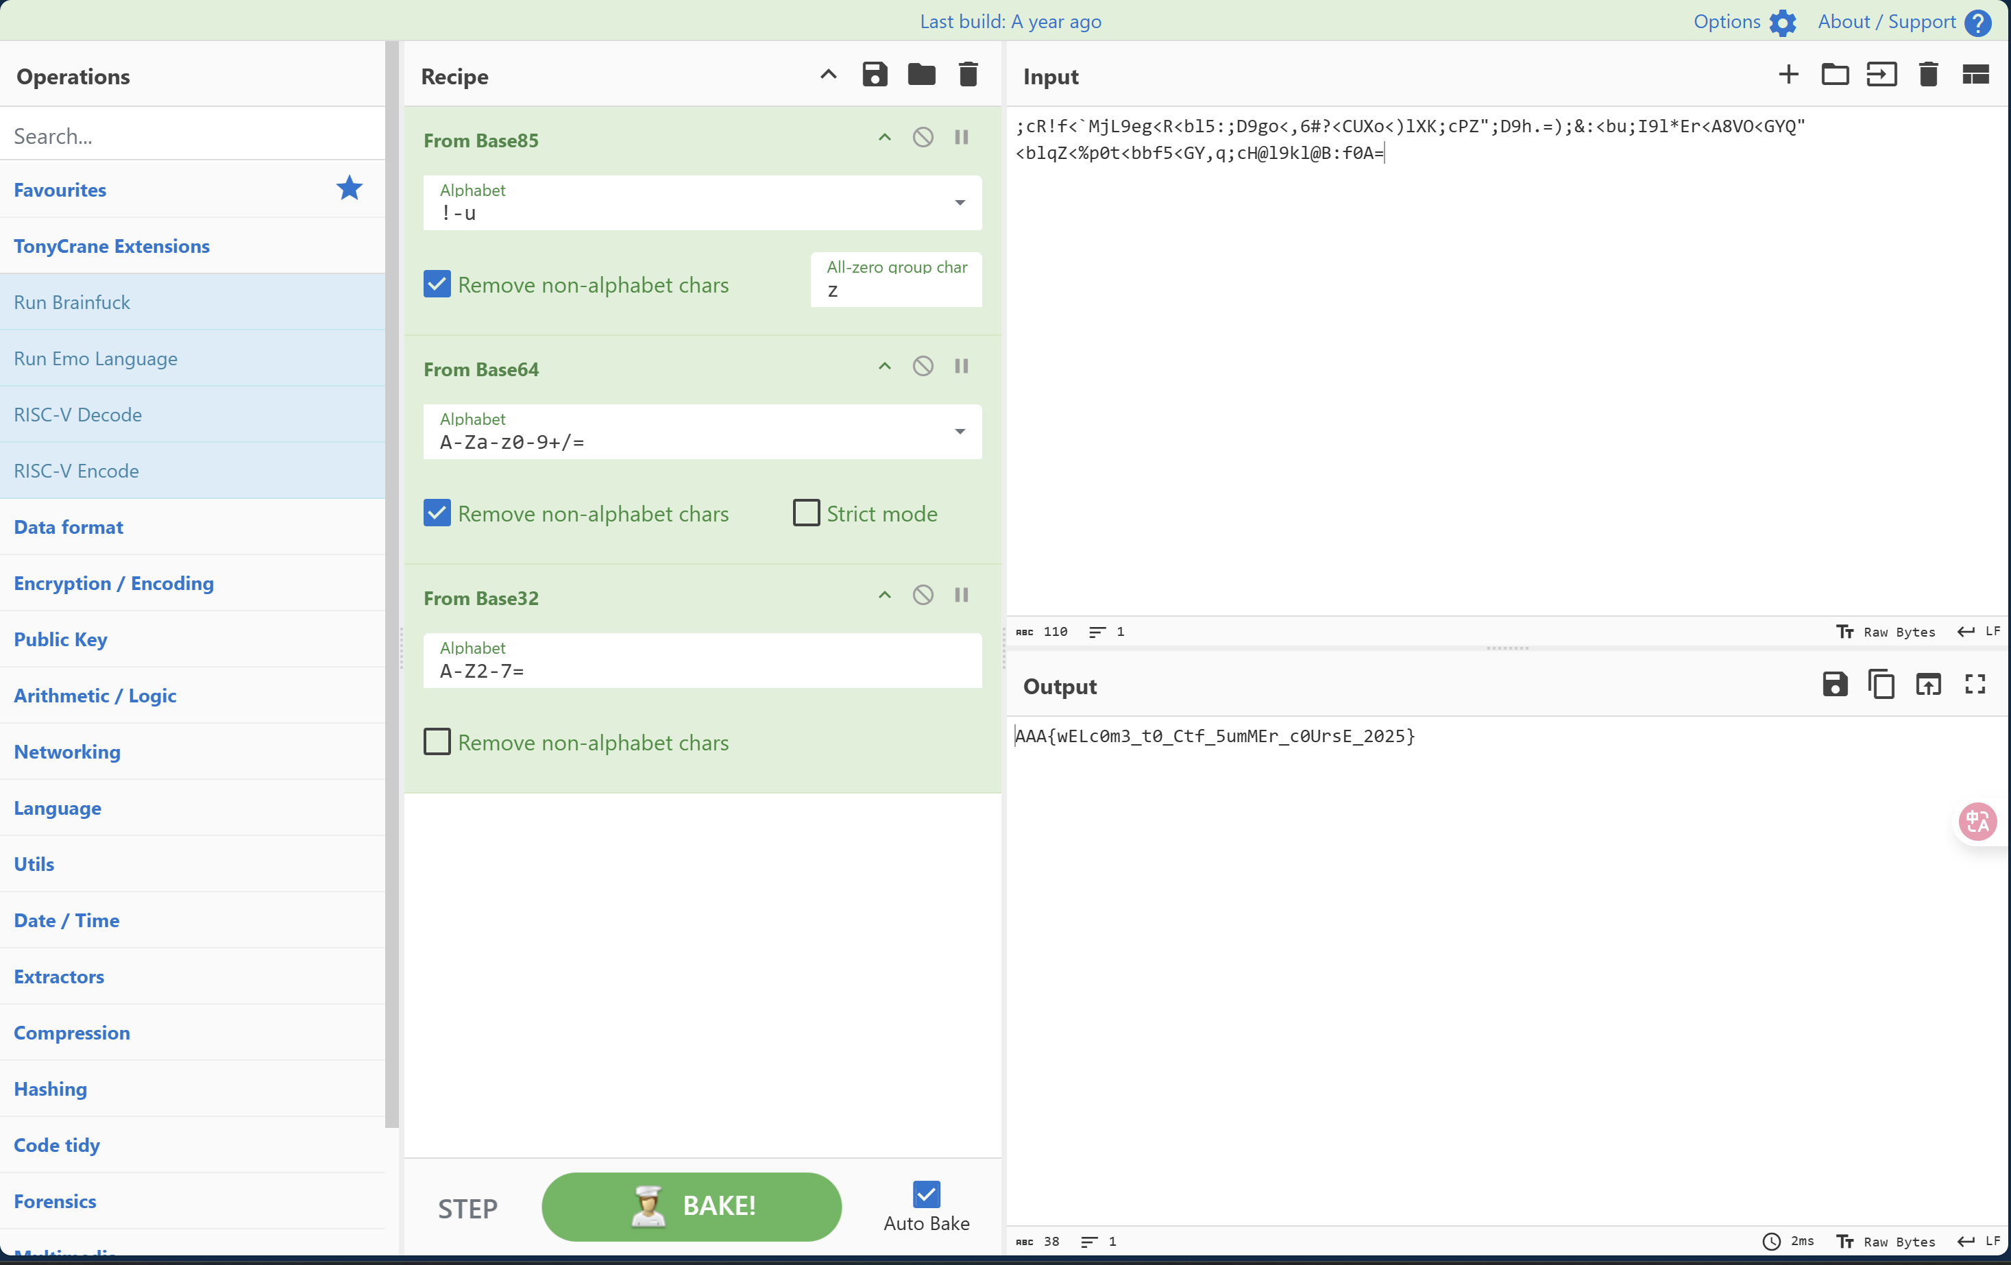Pause at the From Base64 breakpoint icon
The width and height of the screenshot is (2011, 1265).
961,367
